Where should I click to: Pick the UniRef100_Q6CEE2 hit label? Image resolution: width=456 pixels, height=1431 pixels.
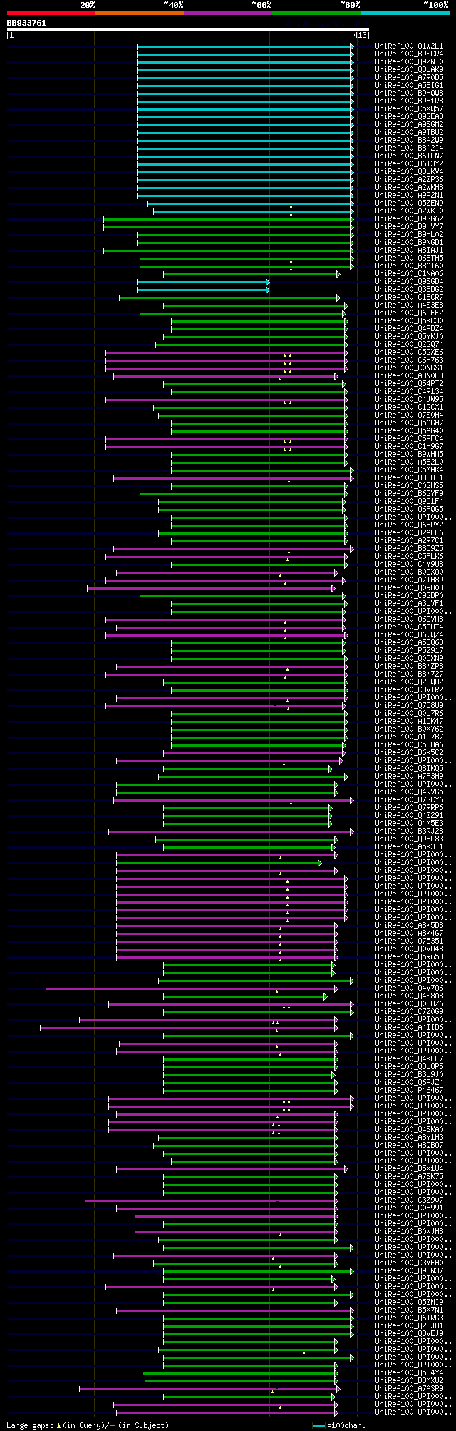click(x=409, y=313)
